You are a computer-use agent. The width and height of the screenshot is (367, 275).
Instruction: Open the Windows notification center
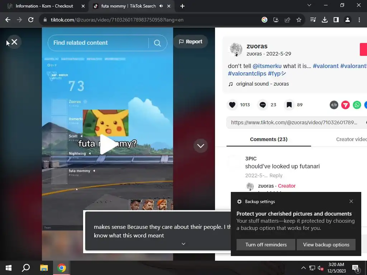click(356, 268)
